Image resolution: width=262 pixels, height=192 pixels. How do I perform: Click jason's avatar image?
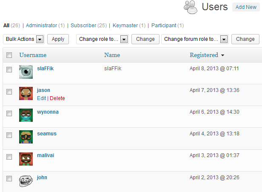(x=26, y=94)
